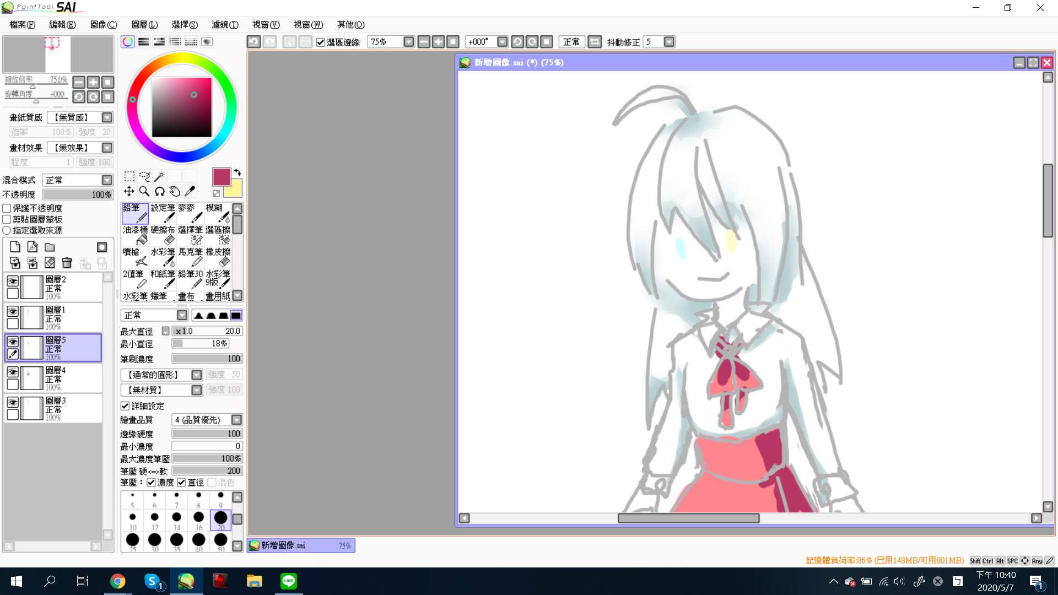This screenshot has height=595, width=1058.
Task: Toggle 詳細設定 checkbox
Action: pos(125,406)
